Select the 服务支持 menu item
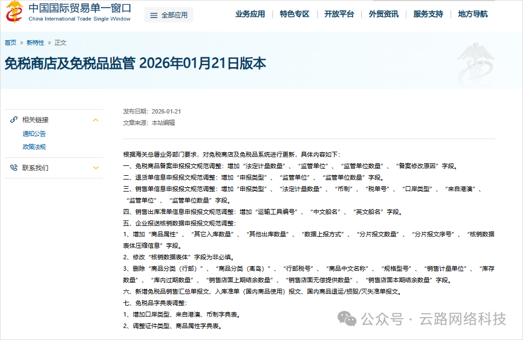Image resolution: width=523 pixels, height=340 pixels. pyautogui.click(x=427, y=15)
